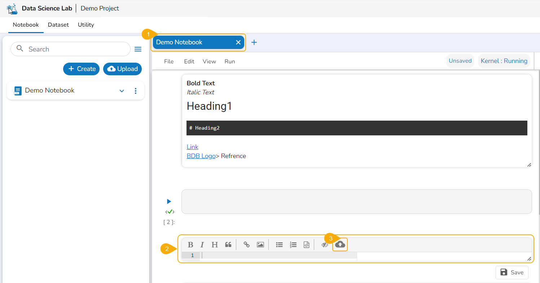Select the Demo Notebook item in sidebar list
Image resolution: width=540 pixels, height=283 pixels.
click(75, 90)
